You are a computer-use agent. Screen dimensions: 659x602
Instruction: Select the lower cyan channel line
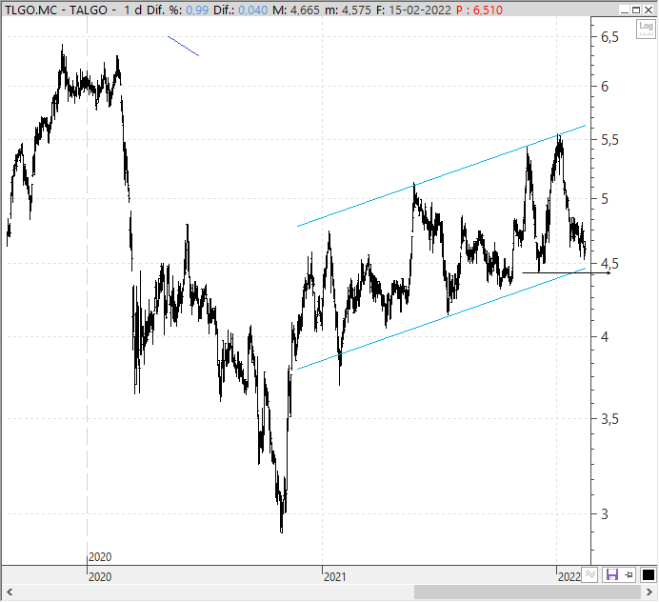(441, 318)
